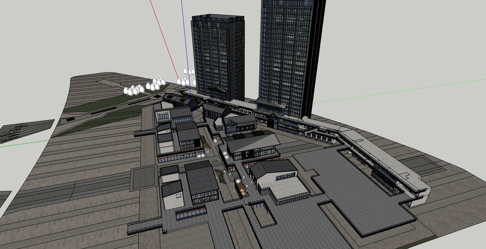Click the green dotted axis line at right
The width and height of the screenshot is (486, 249).
[x=399, y=91]
